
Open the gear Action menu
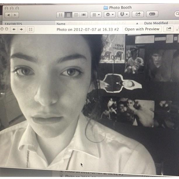coord(110,15)
